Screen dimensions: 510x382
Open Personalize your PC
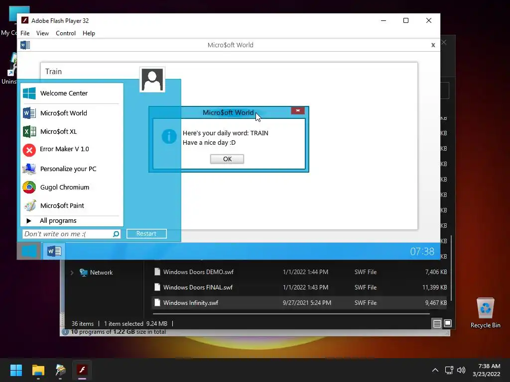click(72, 169)
